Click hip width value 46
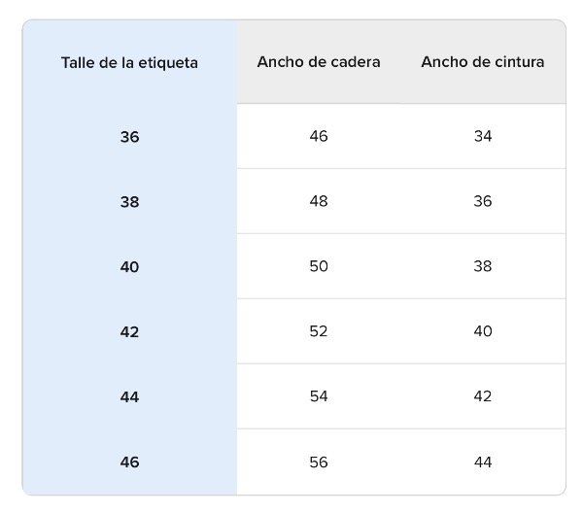The width and height of the screenshot is (583, 514). click(319, 136)
